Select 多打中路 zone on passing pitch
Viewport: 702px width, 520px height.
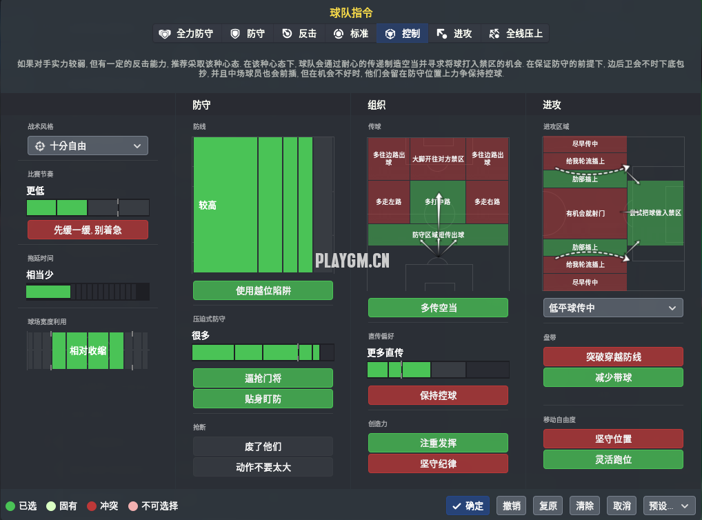point(437,202)
